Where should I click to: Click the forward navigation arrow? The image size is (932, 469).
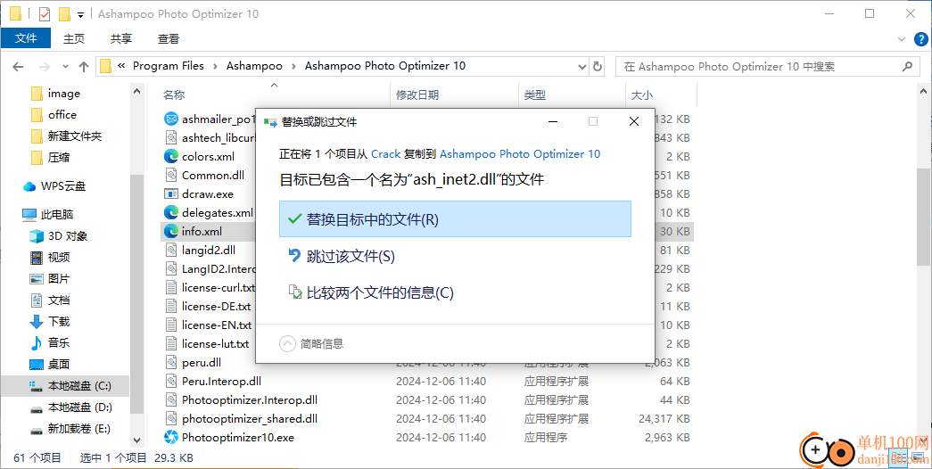(x=44, y=67)
